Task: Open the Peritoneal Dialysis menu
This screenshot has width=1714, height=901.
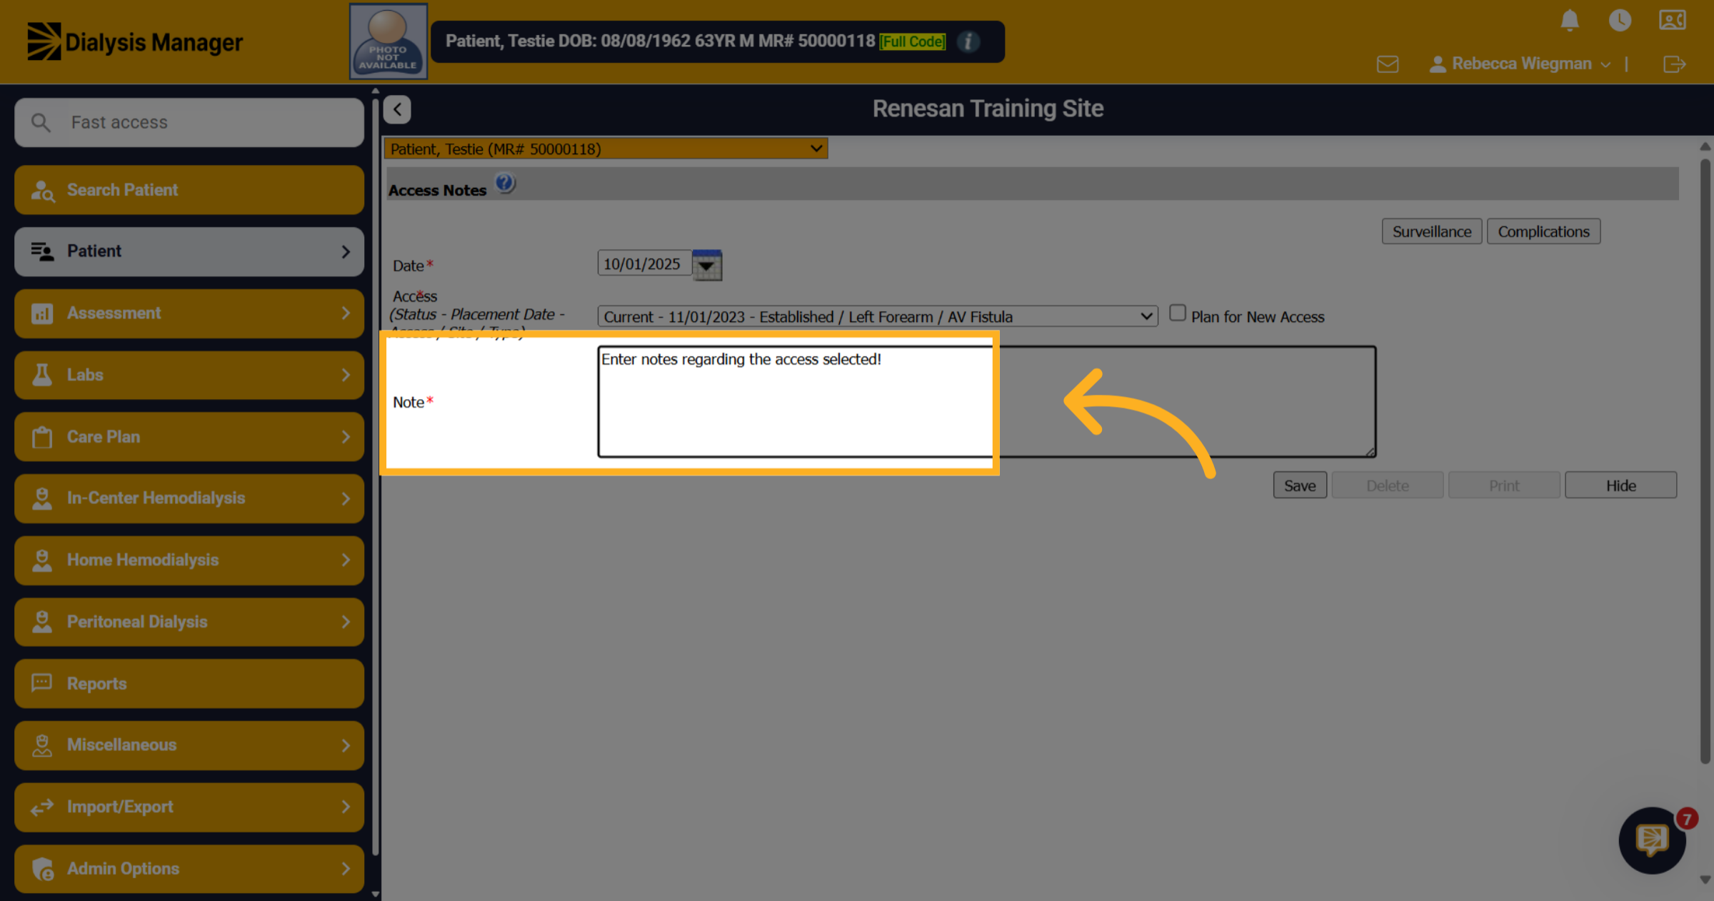Action: 189,622
